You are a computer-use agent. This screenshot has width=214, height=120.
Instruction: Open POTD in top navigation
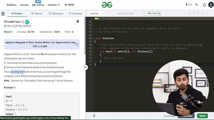tap(69, 5)
